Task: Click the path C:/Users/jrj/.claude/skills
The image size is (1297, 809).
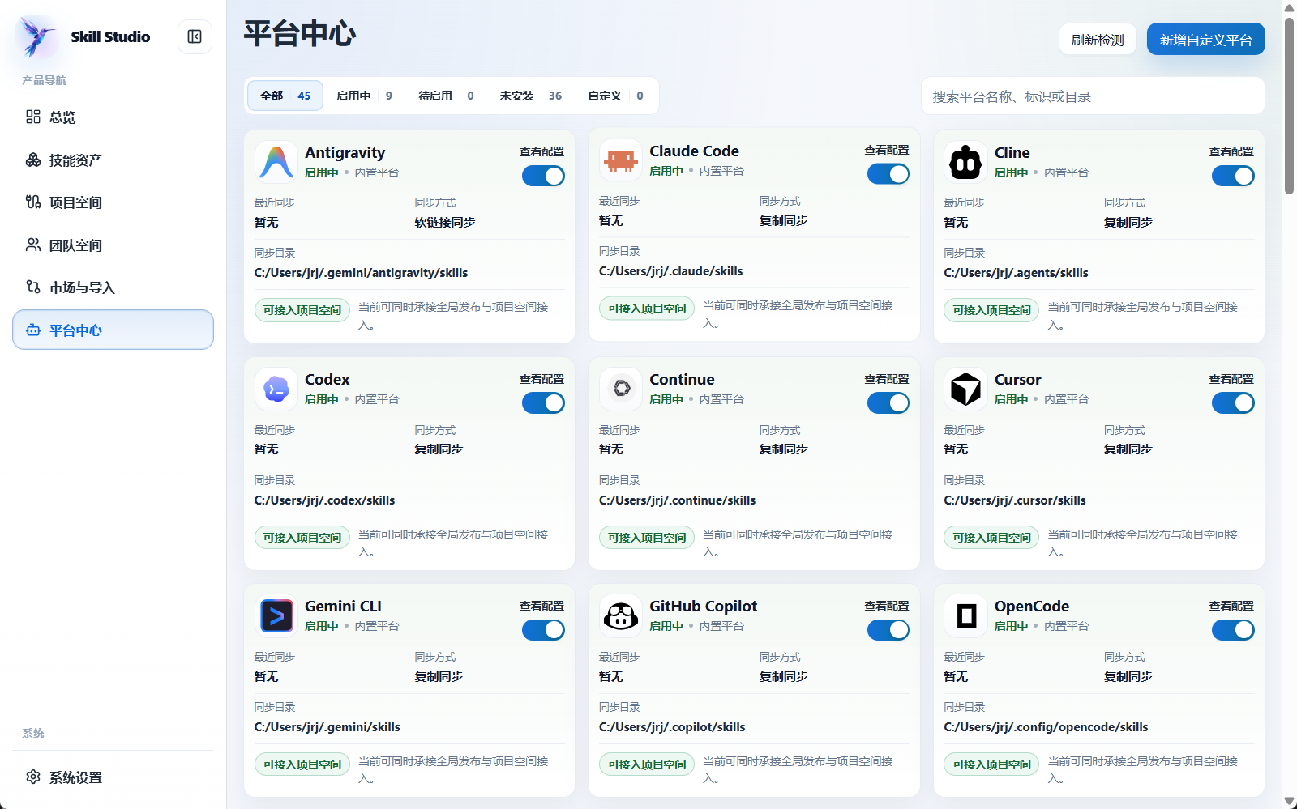Action: (670, 271)
